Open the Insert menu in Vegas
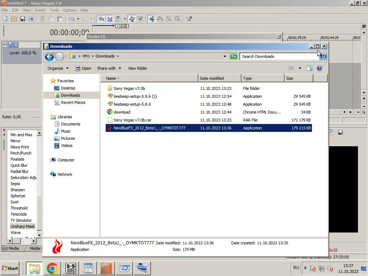 point(40,10)
